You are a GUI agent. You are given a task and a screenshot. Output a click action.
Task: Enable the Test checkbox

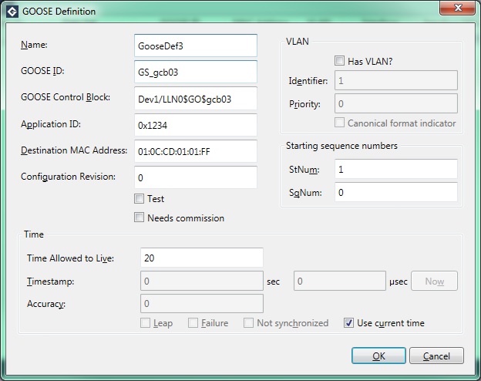coord(139,199)
